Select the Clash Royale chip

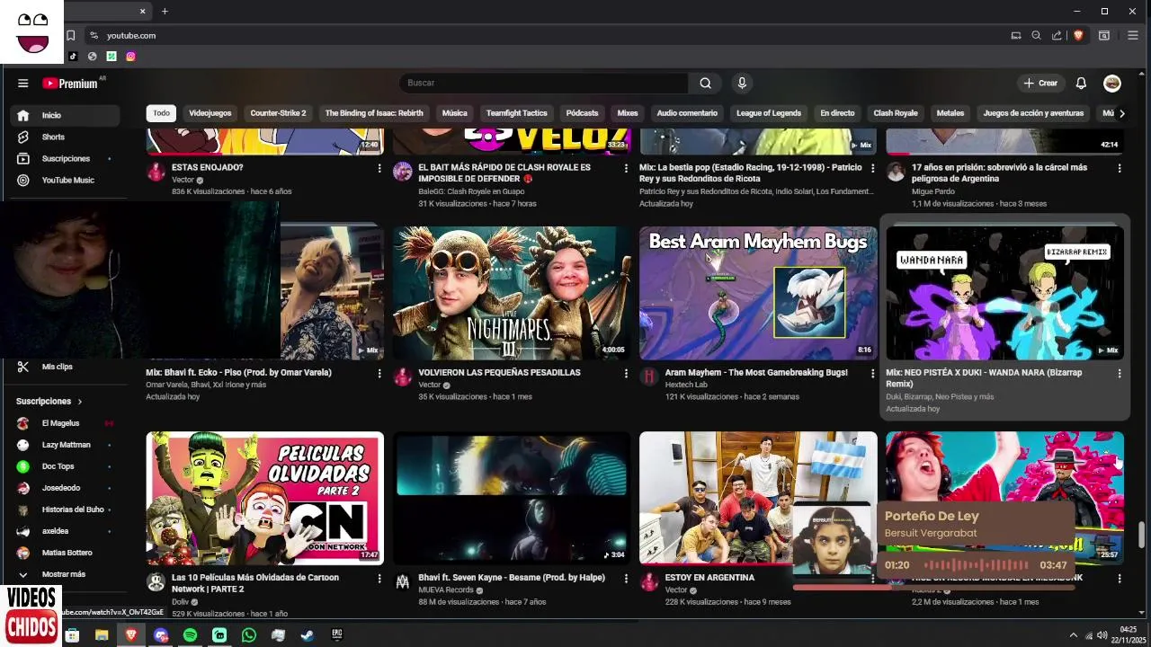pyautogui.click(x=895, y=113)
